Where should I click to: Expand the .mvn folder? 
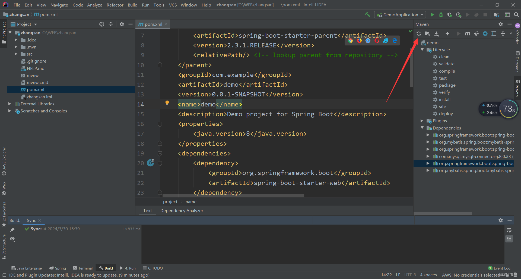[x=16, y=47]
